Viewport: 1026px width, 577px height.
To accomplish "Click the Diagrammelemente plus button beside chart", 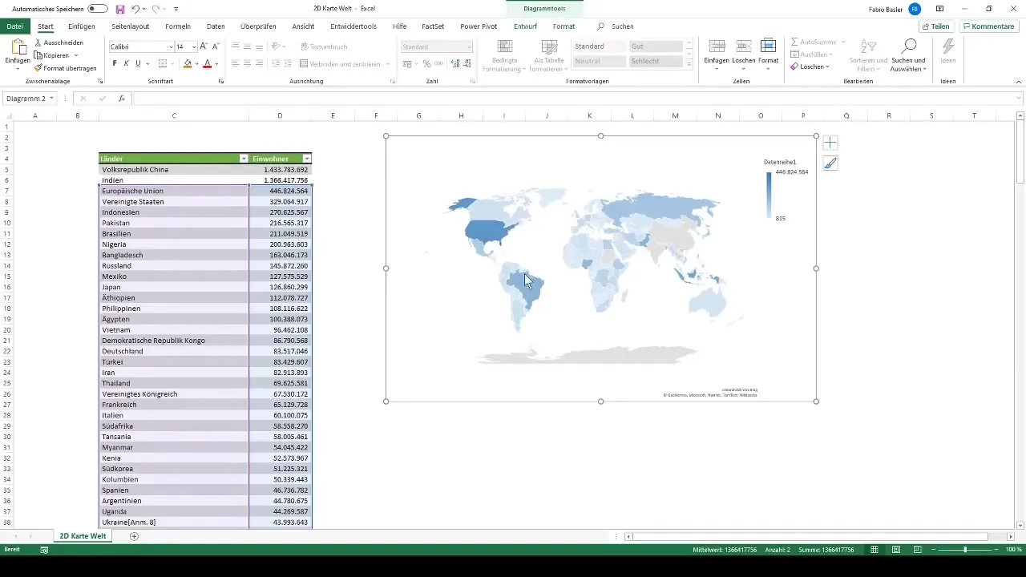I will (x=830, y=143).
